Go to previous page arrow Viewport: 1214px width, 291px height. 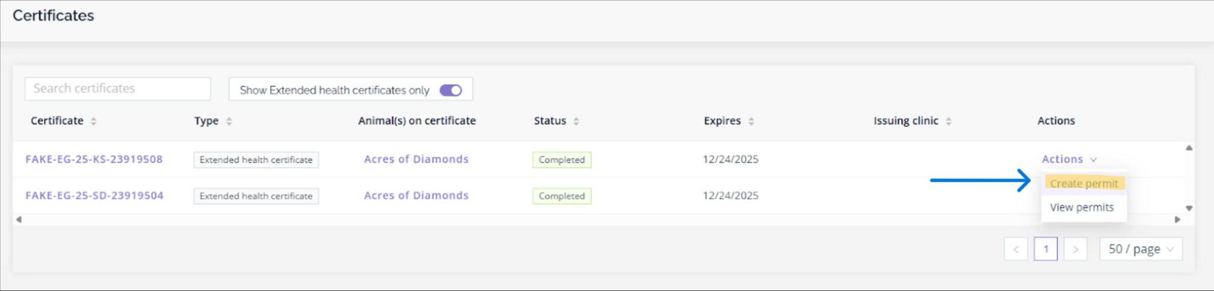click(x=1015, y=249)
